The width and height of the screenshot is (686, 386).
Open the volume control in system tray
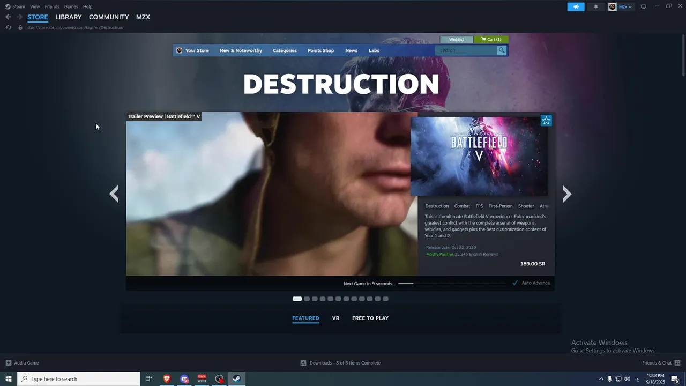tap(627, 379)
